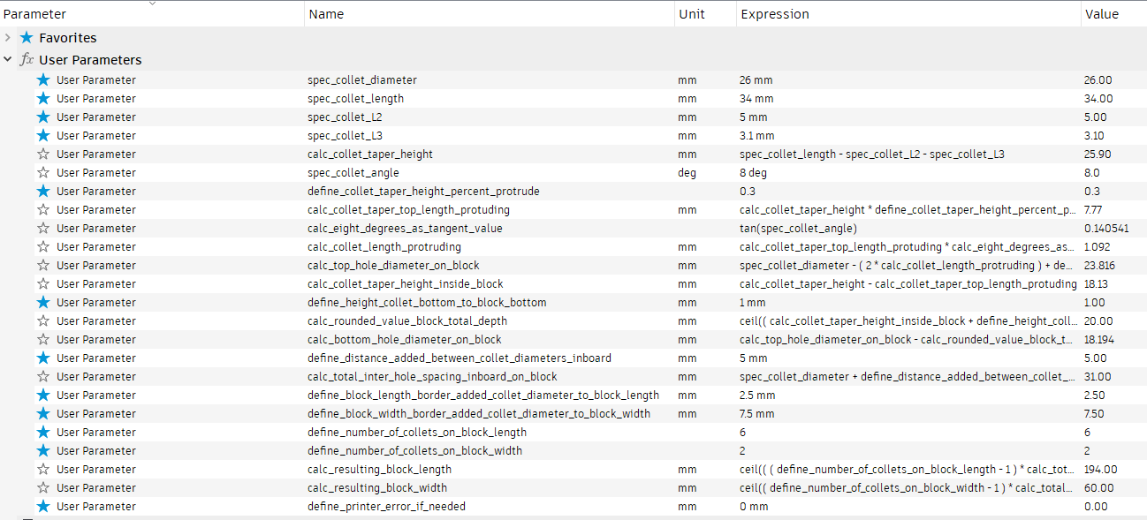
Task: Edit the spec_collet_length expression 34 mm
Action: 756,98
